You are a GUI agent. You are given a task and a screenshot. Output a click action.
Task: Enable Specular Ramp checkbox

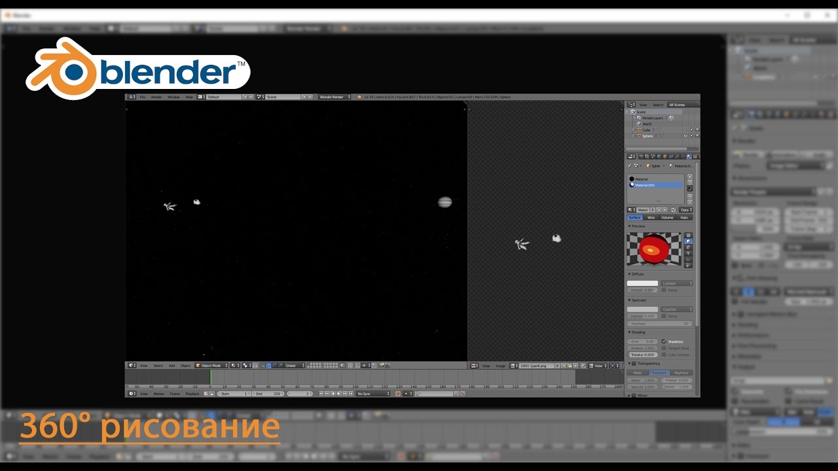664,316
